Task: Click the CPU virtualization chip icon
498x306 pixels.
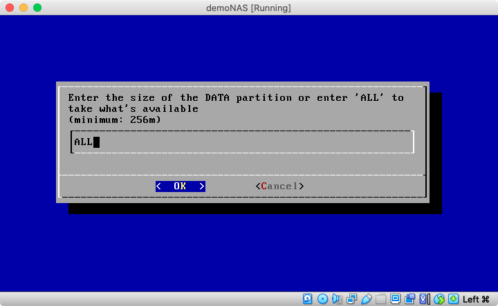Action: coord(425,299)
